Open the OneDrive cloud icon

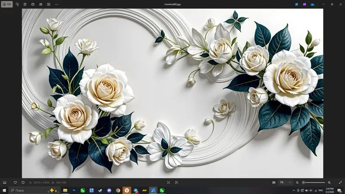click(312, 4)
